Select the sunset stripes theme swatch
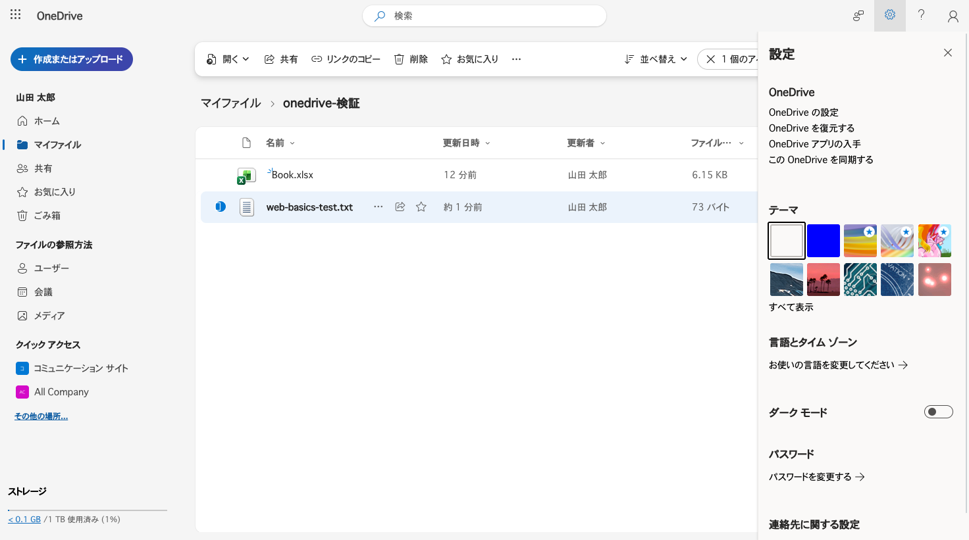The height and width of the screenshot is (540, 969). (860, 241)
